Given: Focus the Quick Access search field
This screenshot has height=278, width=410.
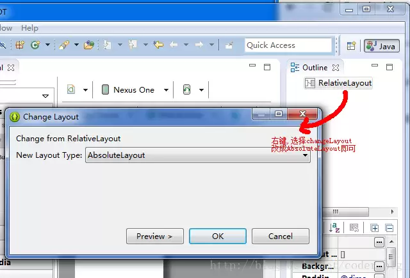Looking at the screenshot, I should [288, 45].
